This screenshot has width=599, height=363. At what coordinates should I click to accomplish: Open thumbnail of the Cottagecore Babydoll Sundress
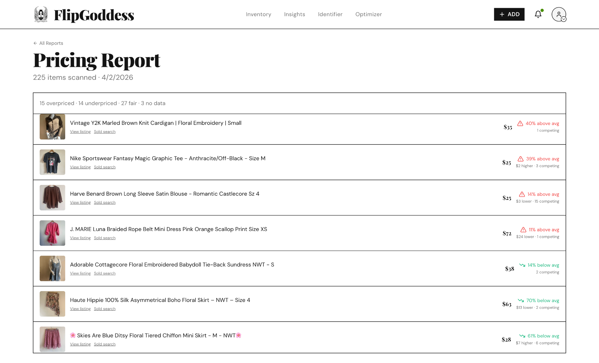click(52, 268)
